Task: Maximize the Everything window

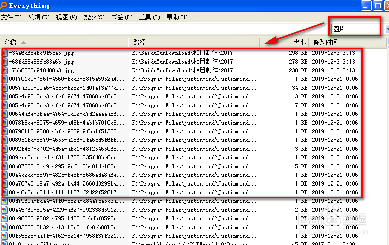Action: pos(378,6)
